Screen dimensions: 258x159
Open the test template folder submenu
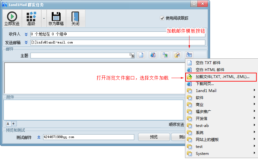coord(221,147)
